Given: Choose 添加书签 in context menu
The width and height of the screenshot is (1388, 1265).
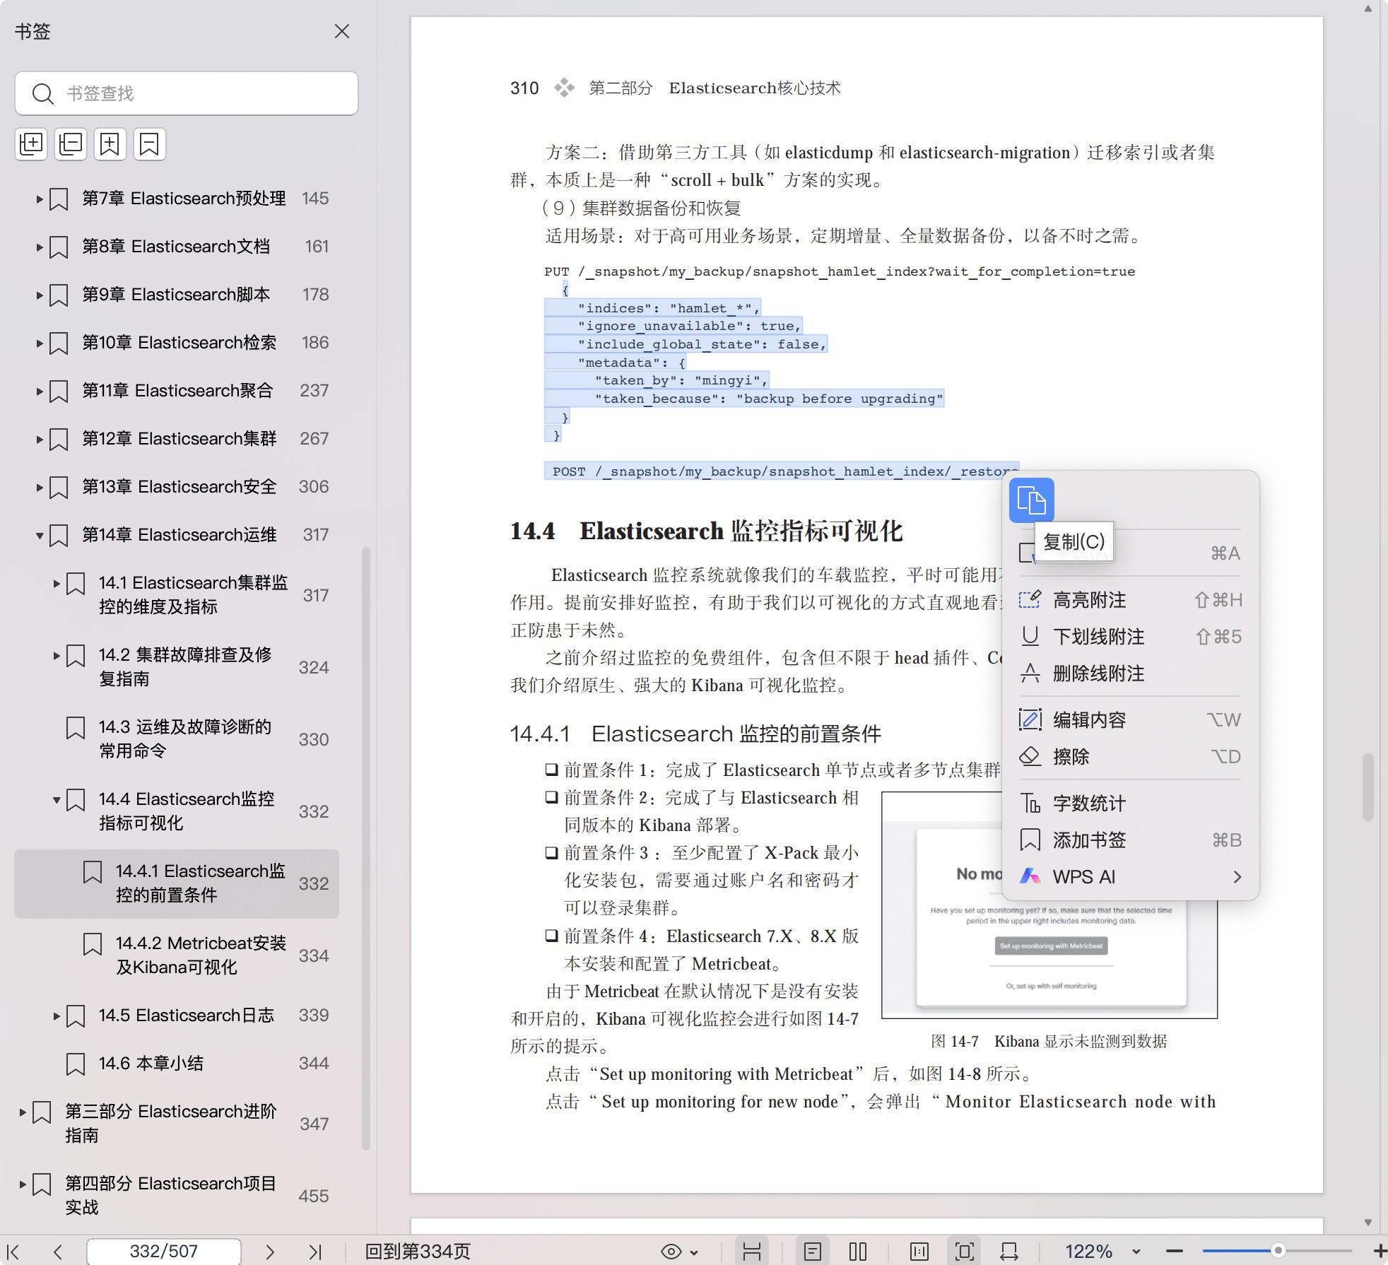Looking at the screenshot, I should [x=1130, y=840].
